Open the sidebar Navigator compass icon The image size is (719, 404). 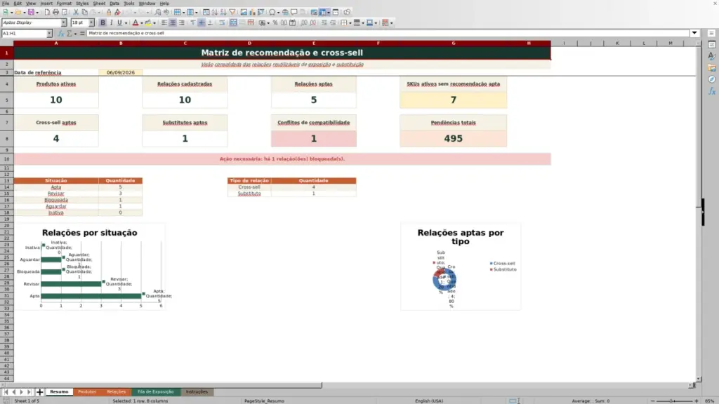pyautogui.click(x=712, y=79)
